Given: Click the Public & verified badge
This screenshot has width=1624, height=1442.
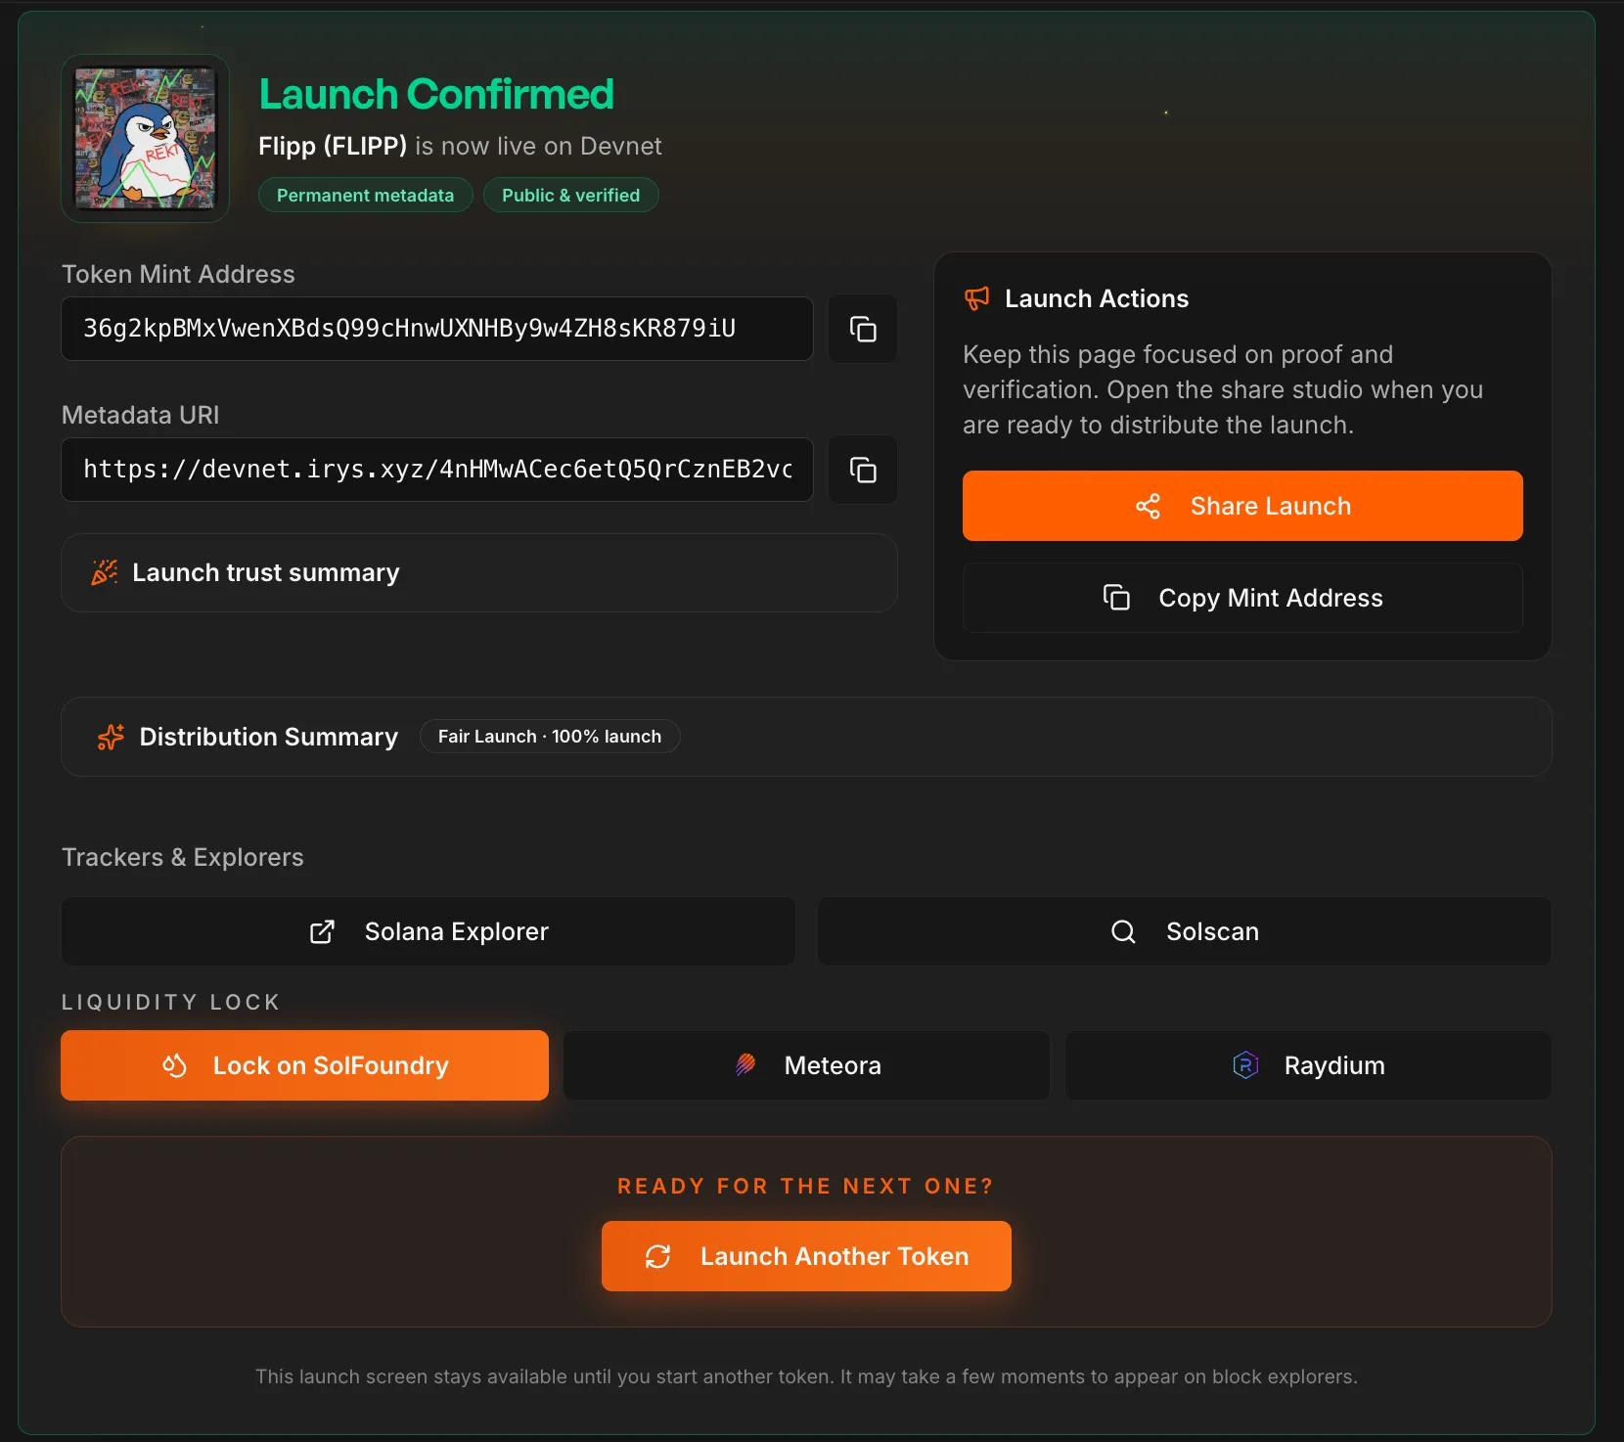Looking at the screenshot, I should coord(570,195).
